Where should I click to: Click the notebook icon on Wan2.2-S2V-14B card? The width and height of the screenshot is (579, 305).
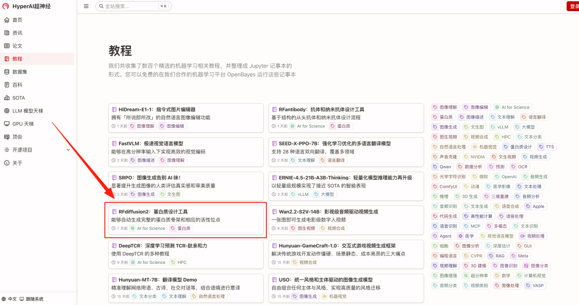pos(274,212)
